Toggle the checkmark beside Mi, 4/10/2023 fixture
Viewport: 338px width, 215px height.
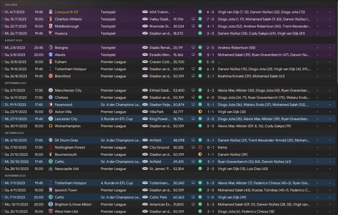tap(3, 140)
